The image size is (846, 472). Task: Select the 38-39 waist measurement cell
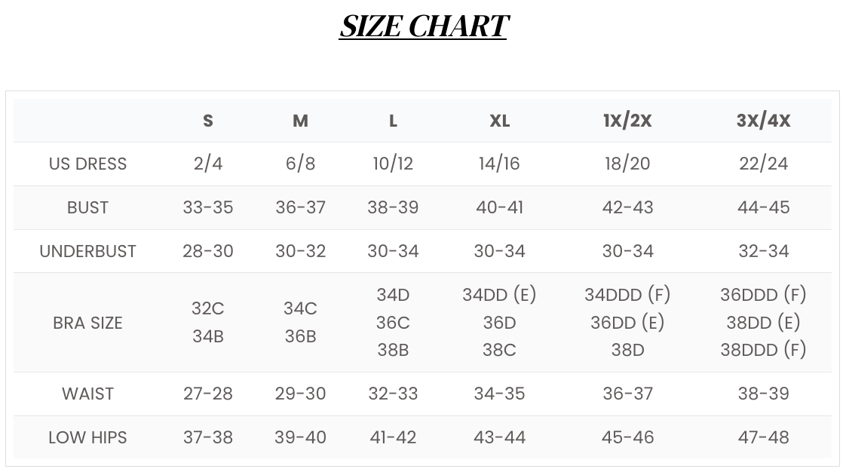[763, 394]
